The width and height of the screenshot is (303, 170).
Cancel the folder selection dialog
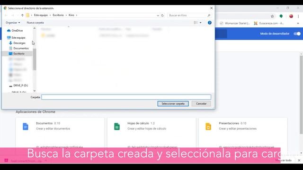click(201, 104)
